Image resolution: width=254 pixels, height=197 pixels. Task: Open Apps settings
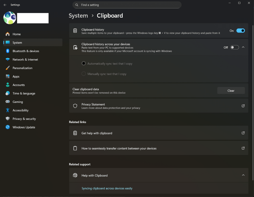[x=33, y=76]
